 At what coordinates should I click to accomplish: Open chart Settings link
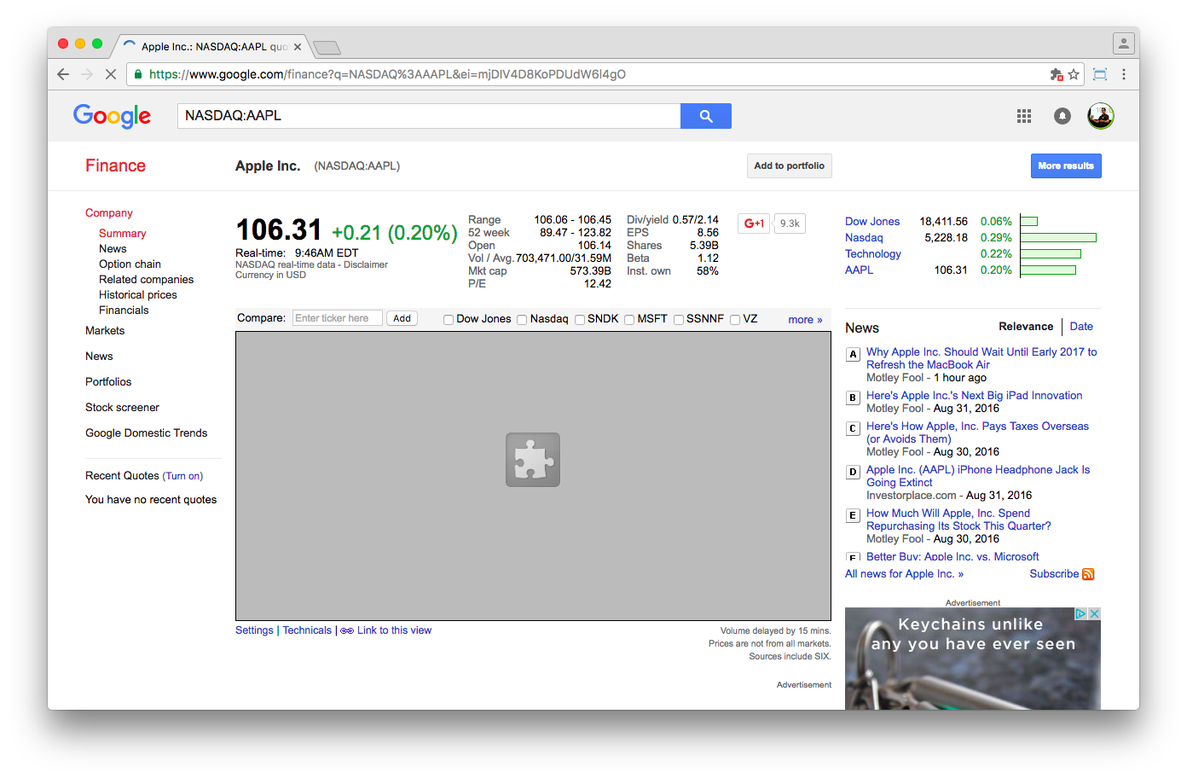254,630
